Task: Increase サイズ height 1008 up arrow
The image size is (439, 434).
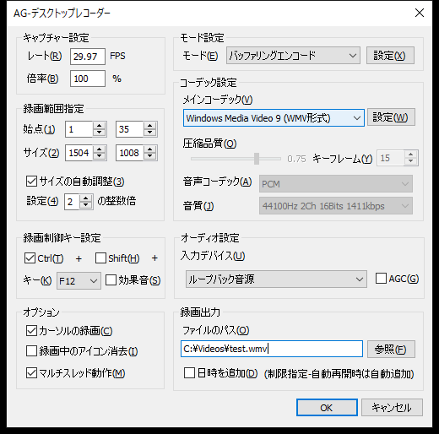Action: [149, 149]
